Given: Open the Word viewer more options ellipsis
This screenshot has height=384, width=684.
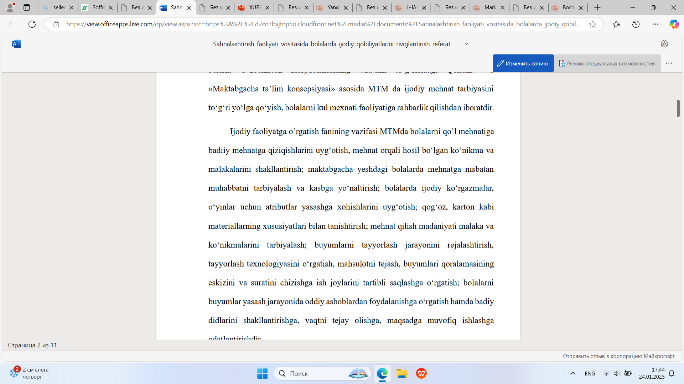Looking at the screenshot, I should pos(669,63).
